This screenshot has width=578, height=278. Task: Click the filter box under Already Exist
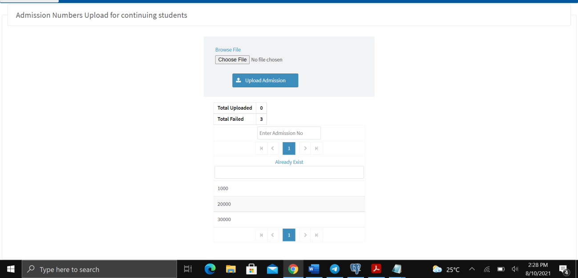[x=289, y=172]
